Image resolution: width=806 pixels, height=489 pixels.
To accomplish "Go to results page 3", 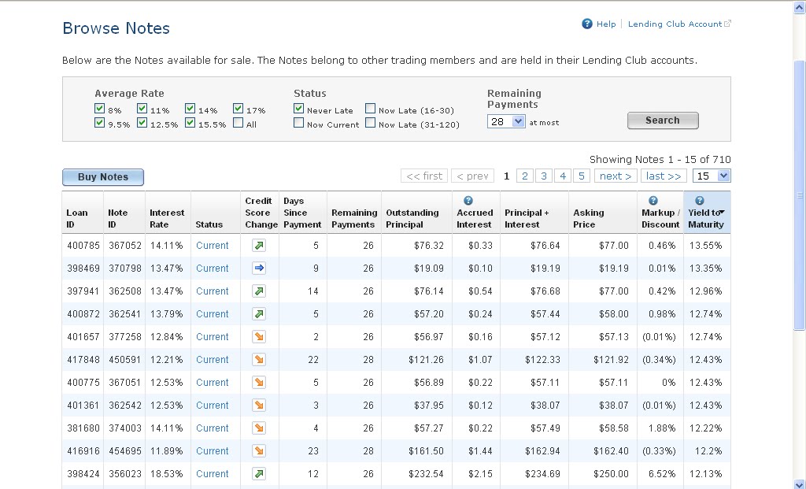I will coord(544,176).
